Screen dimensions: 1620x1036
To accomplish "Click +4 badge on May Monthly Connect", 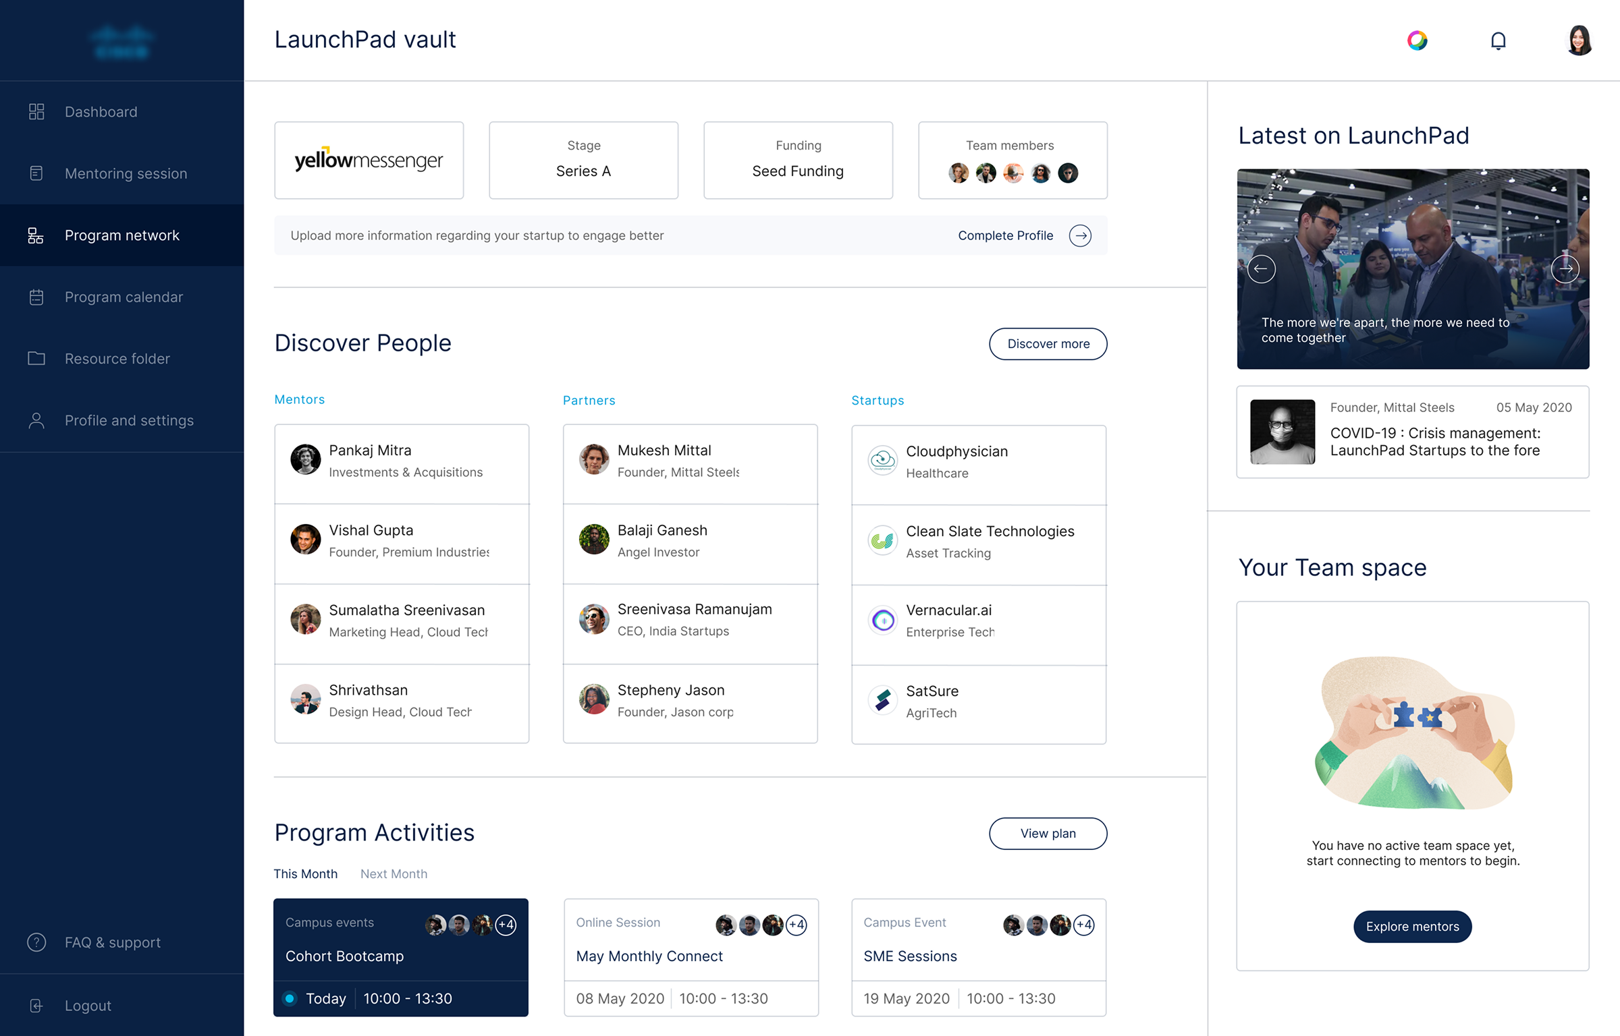I will click(x=796, y=925).
